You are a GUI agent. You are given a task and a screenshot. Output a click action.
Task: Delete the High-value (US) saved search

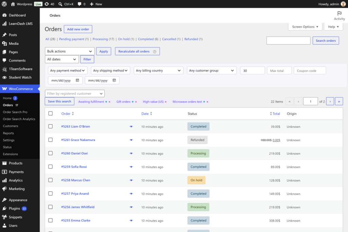pyautogui.click(x=166, y=102)
